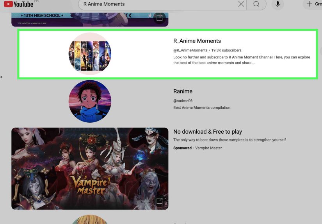Open the Create button with the plus icon

click(313, 4)
